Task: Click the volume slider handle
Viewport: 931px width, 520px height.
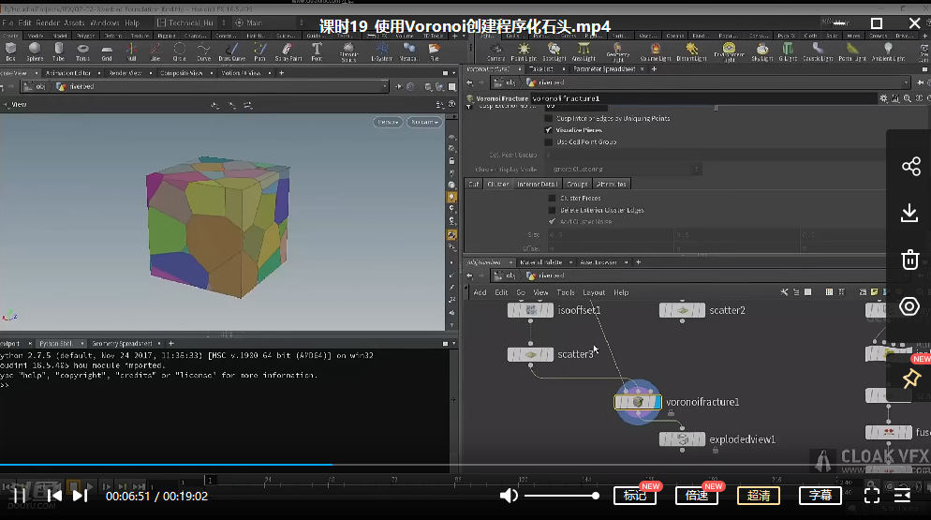Action: tap(596, 495)
